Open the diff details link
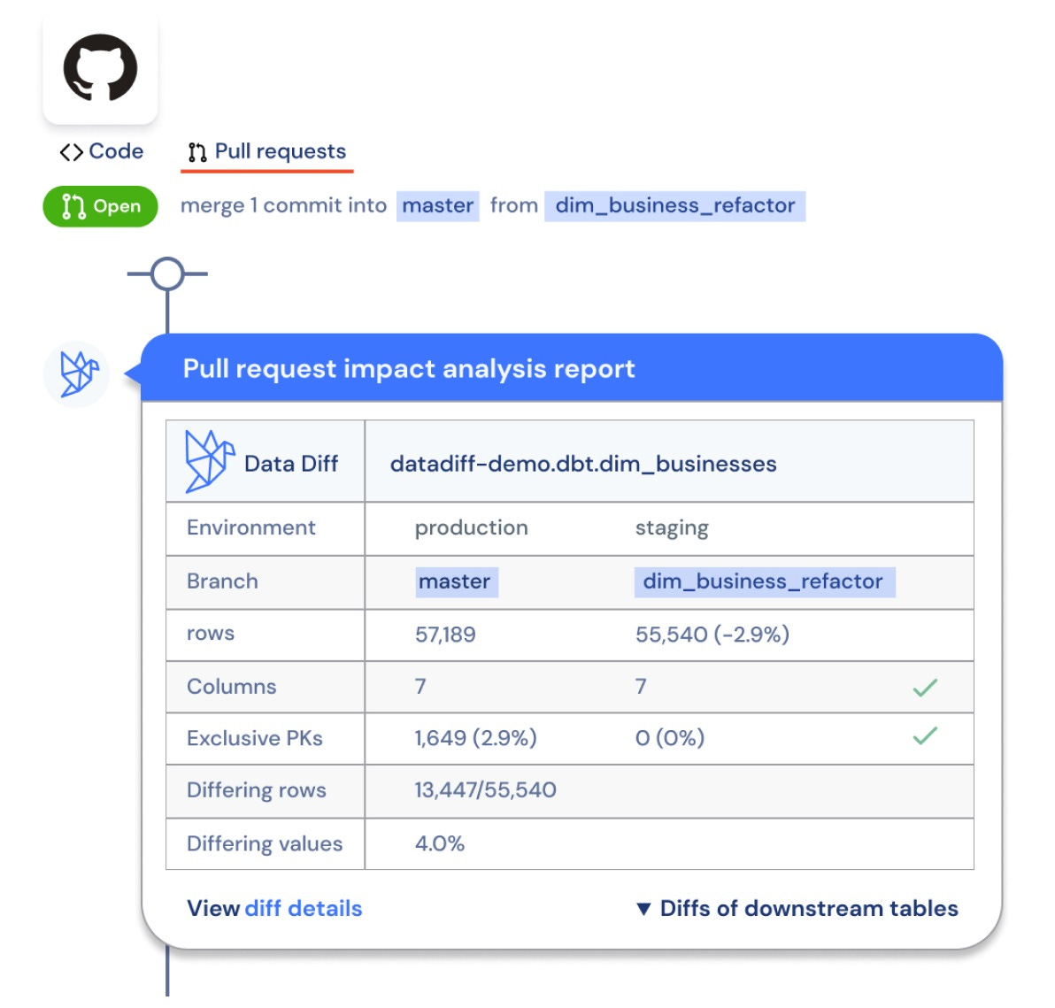Viewport: 1055px width, 1008px height. pyautogui.click(x=304, y=908)
